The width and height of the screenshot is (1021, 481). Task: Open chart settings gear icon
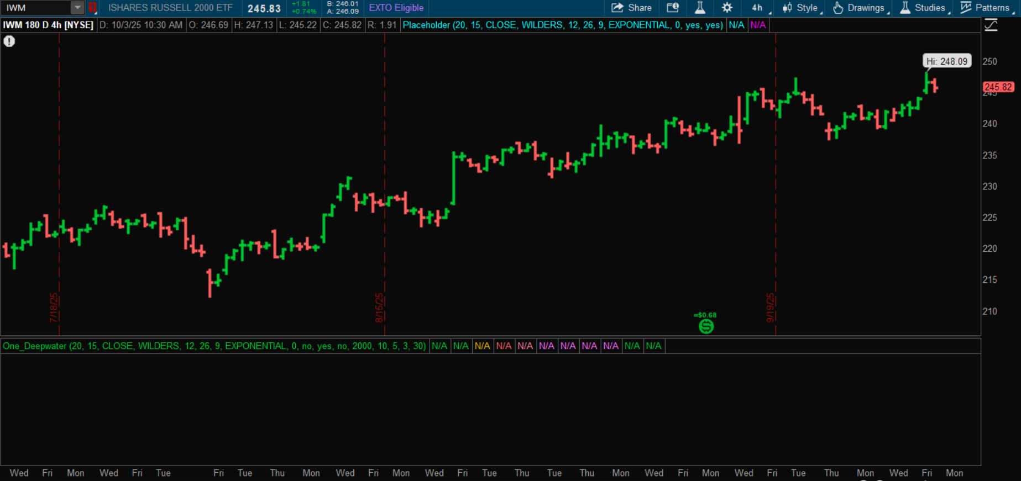[x=727, y=8]
